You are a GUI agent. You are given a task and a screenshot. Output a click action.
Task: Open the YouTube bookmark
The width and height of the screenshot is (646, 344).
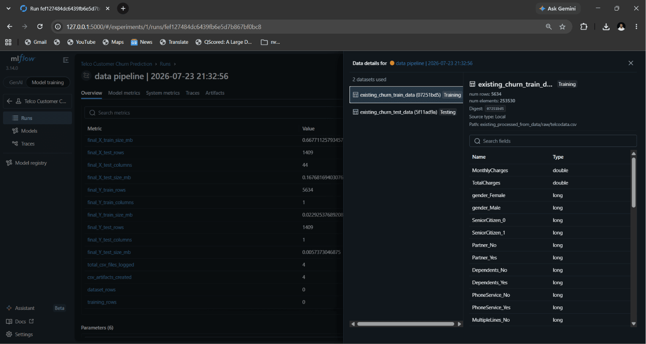81,42
